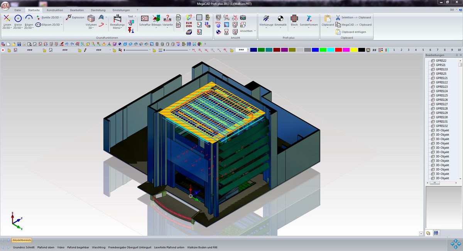Select the Linien 2D/3D line tool
Screen dimensions: 463x251
point(7,19)
